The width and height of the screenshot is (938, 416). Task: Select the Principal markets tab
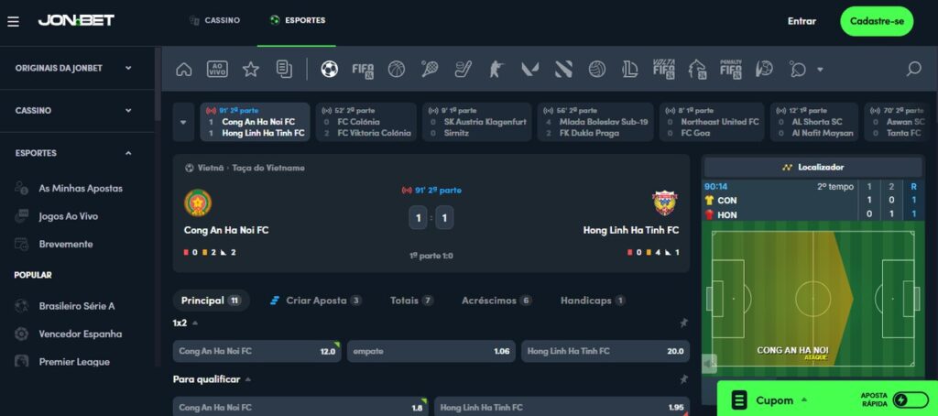[212, 301]
